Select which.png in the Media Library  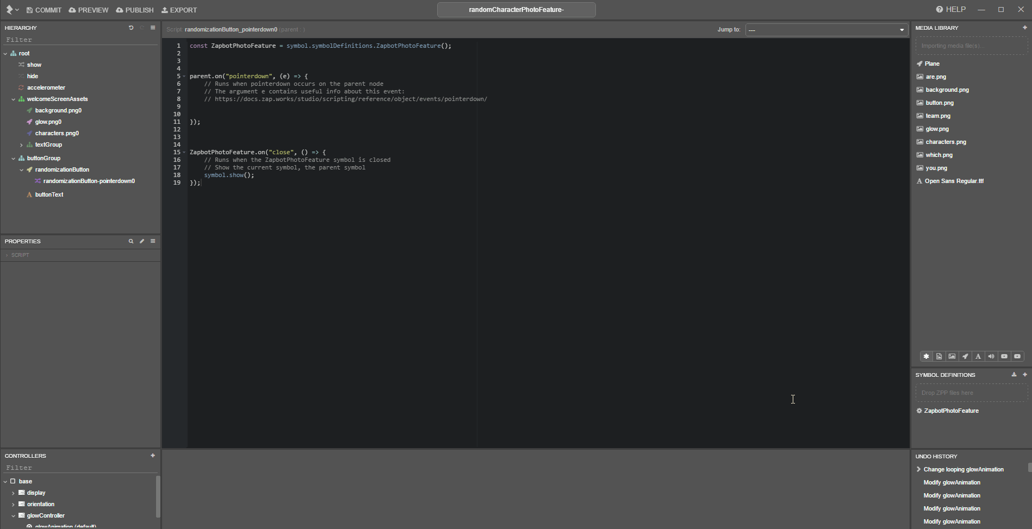(939, 155)
